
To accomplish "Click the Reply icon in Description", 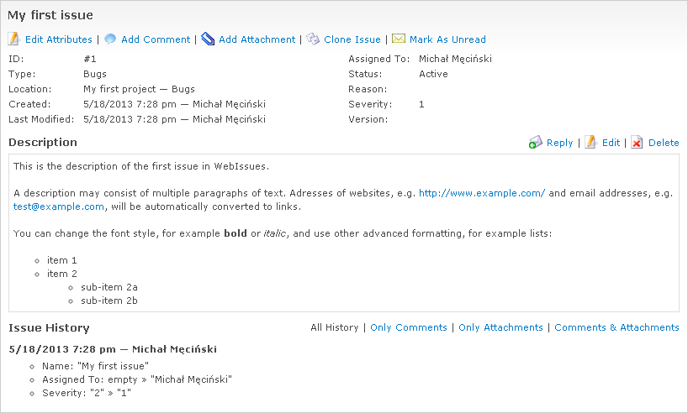I will coord(536,143).
